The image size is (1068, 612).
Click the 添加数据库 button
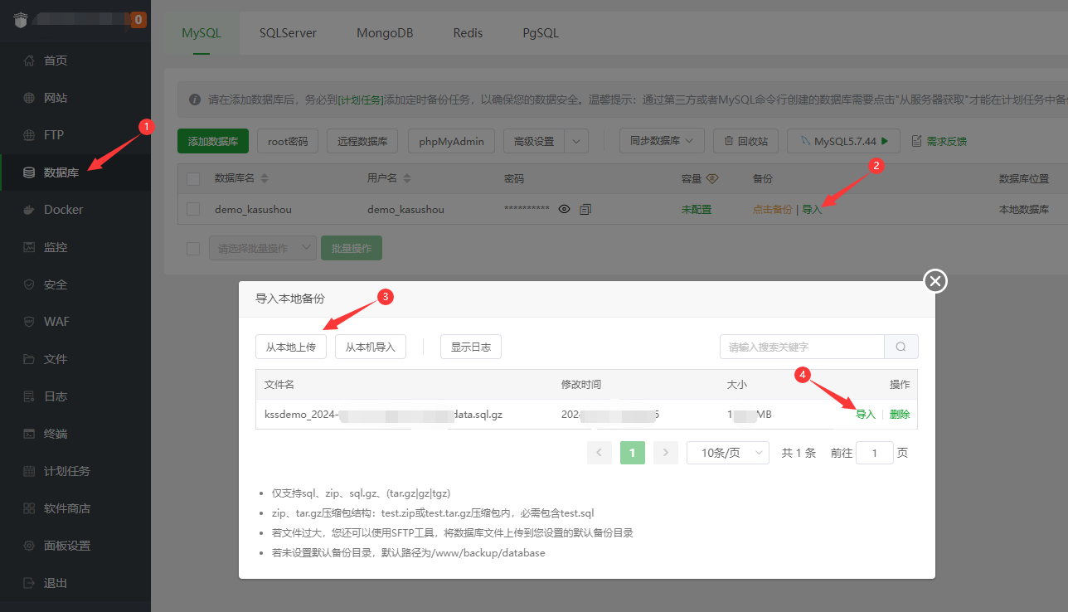click(x=213, y=141)
